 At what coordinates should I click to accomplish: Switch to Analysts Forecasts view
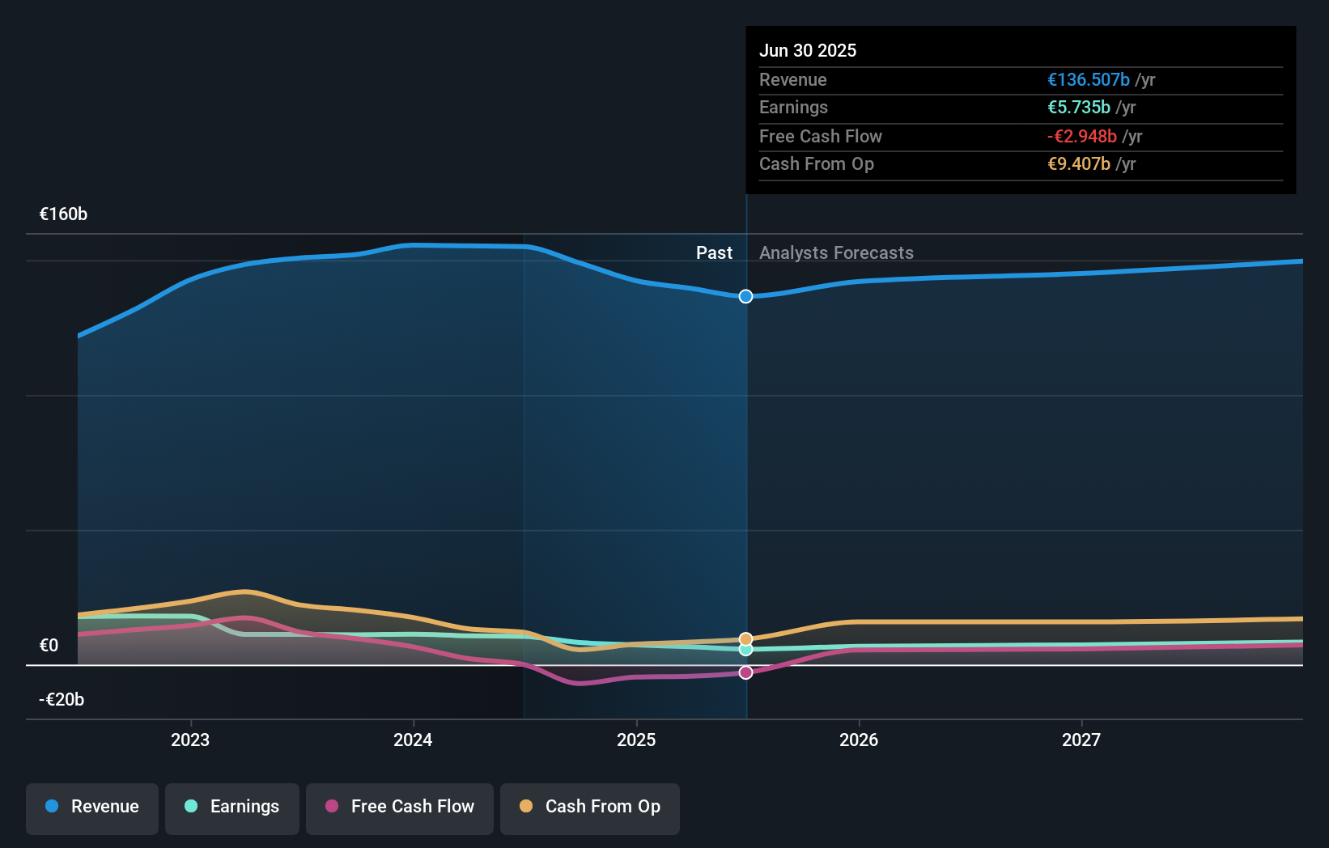tap(836, 252)
